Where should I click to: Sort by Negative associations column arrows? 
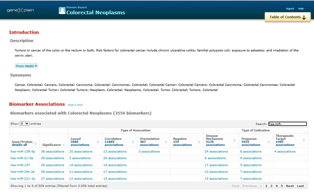coord(199,142)
